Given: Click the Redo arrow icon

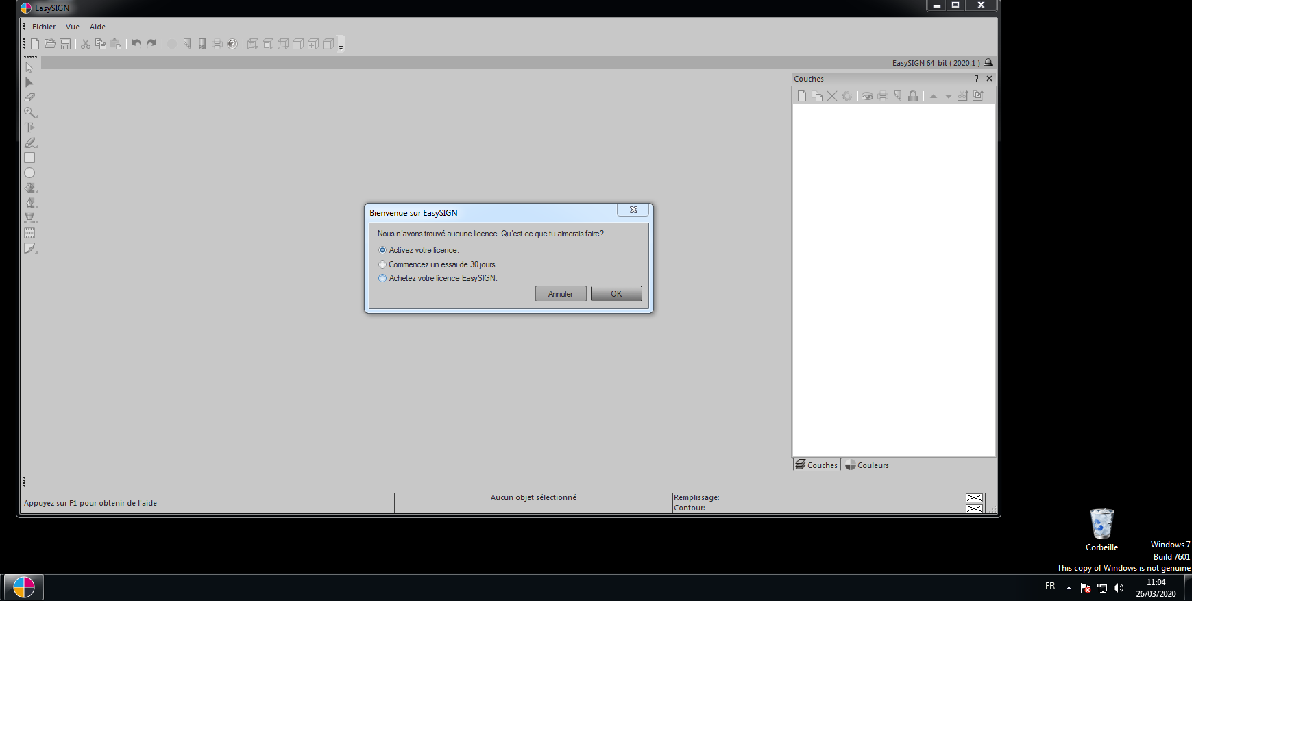Looking at the screenshot, I should 151,44.
